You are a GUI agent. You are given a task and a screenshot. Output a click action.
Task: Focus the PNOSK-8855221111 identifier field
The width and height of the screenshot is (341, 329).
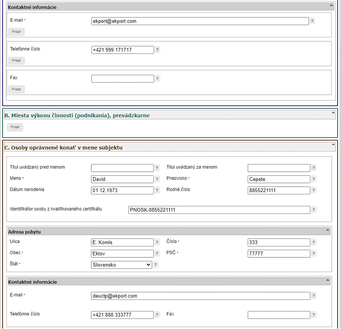[x=219, y=210]
